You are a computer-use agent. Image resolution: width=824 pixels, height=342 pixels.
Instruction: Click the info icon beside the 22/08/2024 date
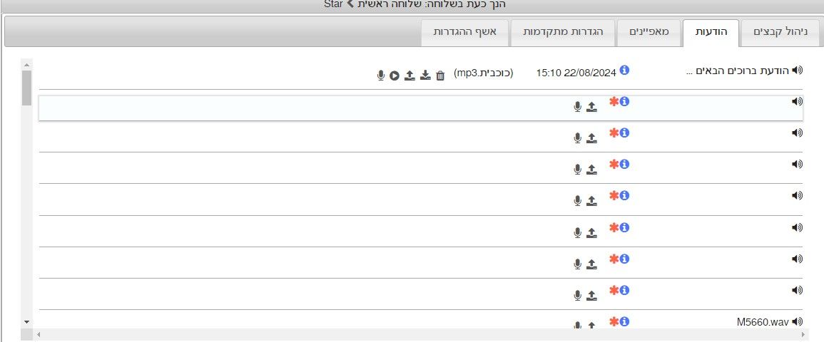pyautogui.click(x=624, y=70)
